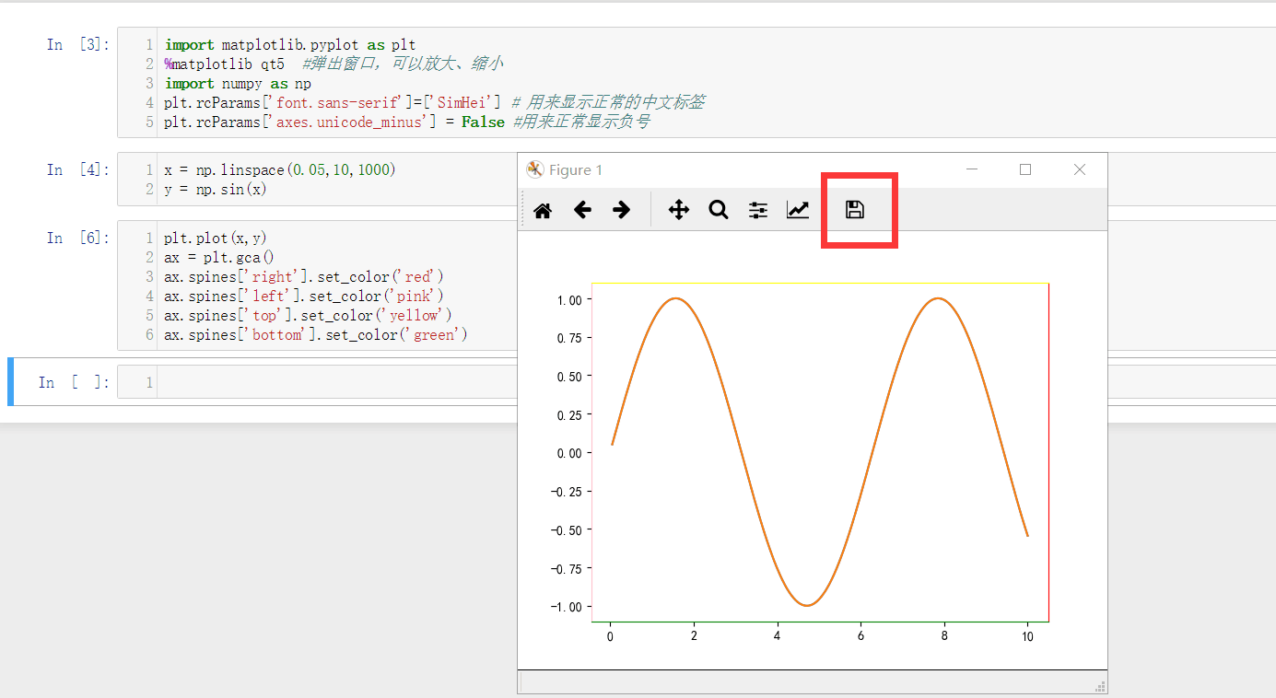The height and width of the screenshot is (698, 1276).
Task: Click the spines 'bottom' set_color line
Action: pyautogui.click(x=316, y=335)
